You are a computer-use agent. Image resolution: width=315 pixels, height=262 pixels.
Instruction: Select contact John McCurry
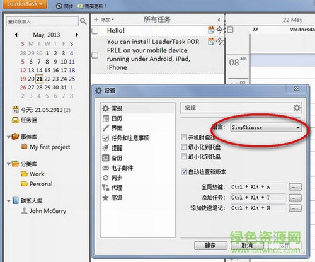[x=43, y=211]
